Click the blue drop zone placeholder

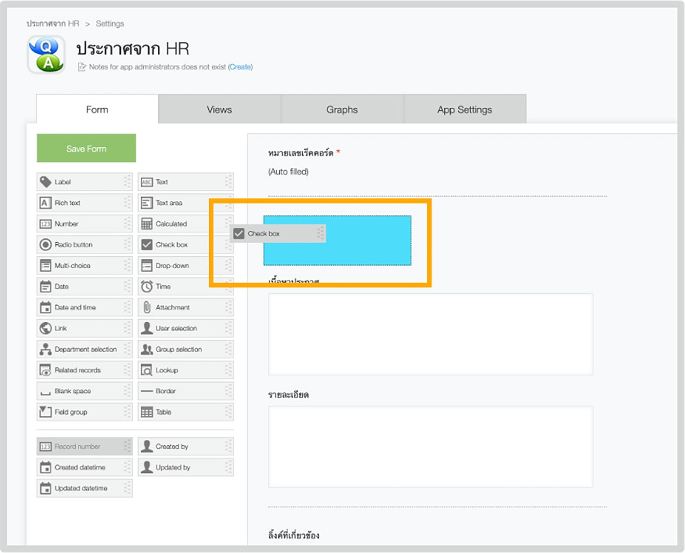coord(364,251)
